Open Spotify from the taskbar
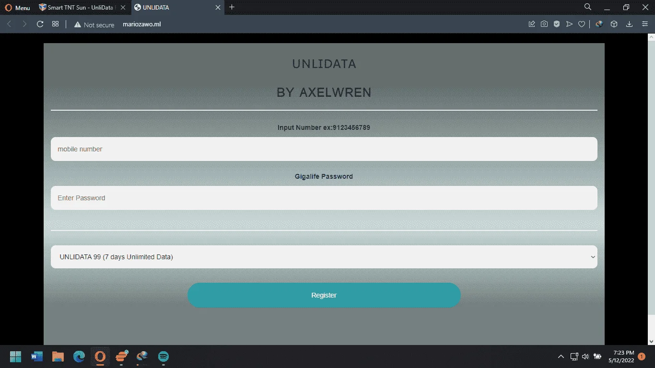The image size is (655, 368). pyautogui.click(x=164, y=356)
